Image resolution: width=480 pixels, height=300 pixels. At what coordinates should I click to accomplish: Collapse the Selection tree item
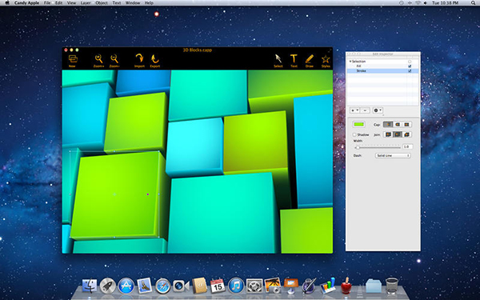pyautogui.click(x=350, y=62)
